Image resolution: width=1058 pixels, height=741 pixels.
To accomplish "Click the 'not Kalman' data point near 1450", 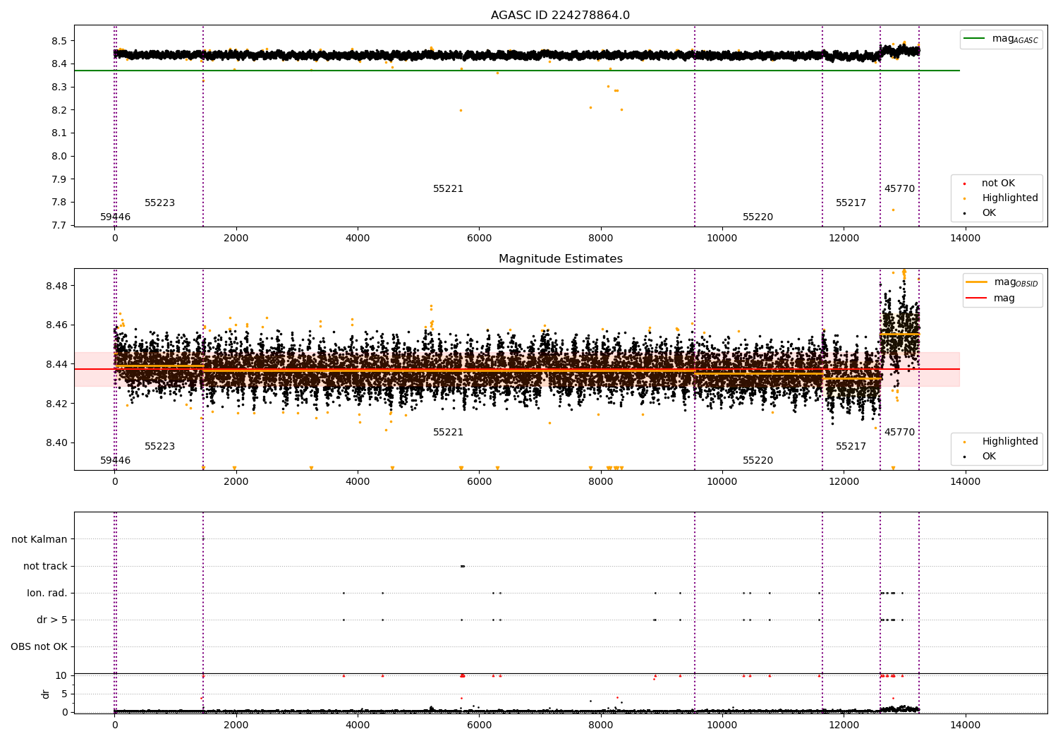I will [x=203, y=539].
